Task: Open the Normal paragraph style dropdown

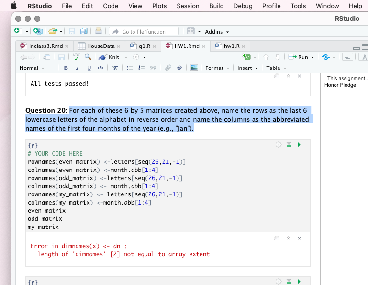Action: [x=32, y=68]
